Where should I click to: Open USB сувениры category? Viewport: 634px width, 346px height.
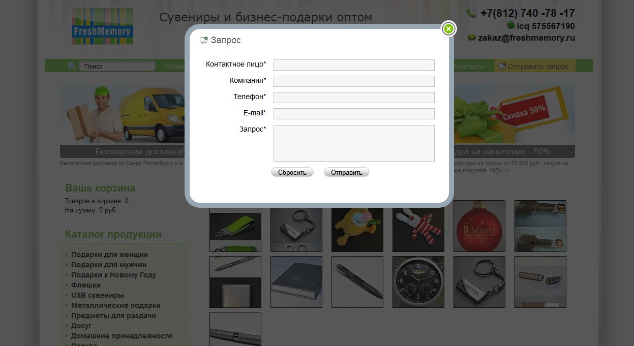pyautogui.click(x=98, y=295)
